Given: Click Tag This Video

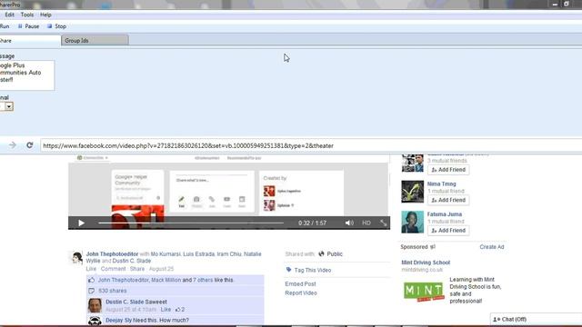Looking at the screenshot, I should click(313, 271).
